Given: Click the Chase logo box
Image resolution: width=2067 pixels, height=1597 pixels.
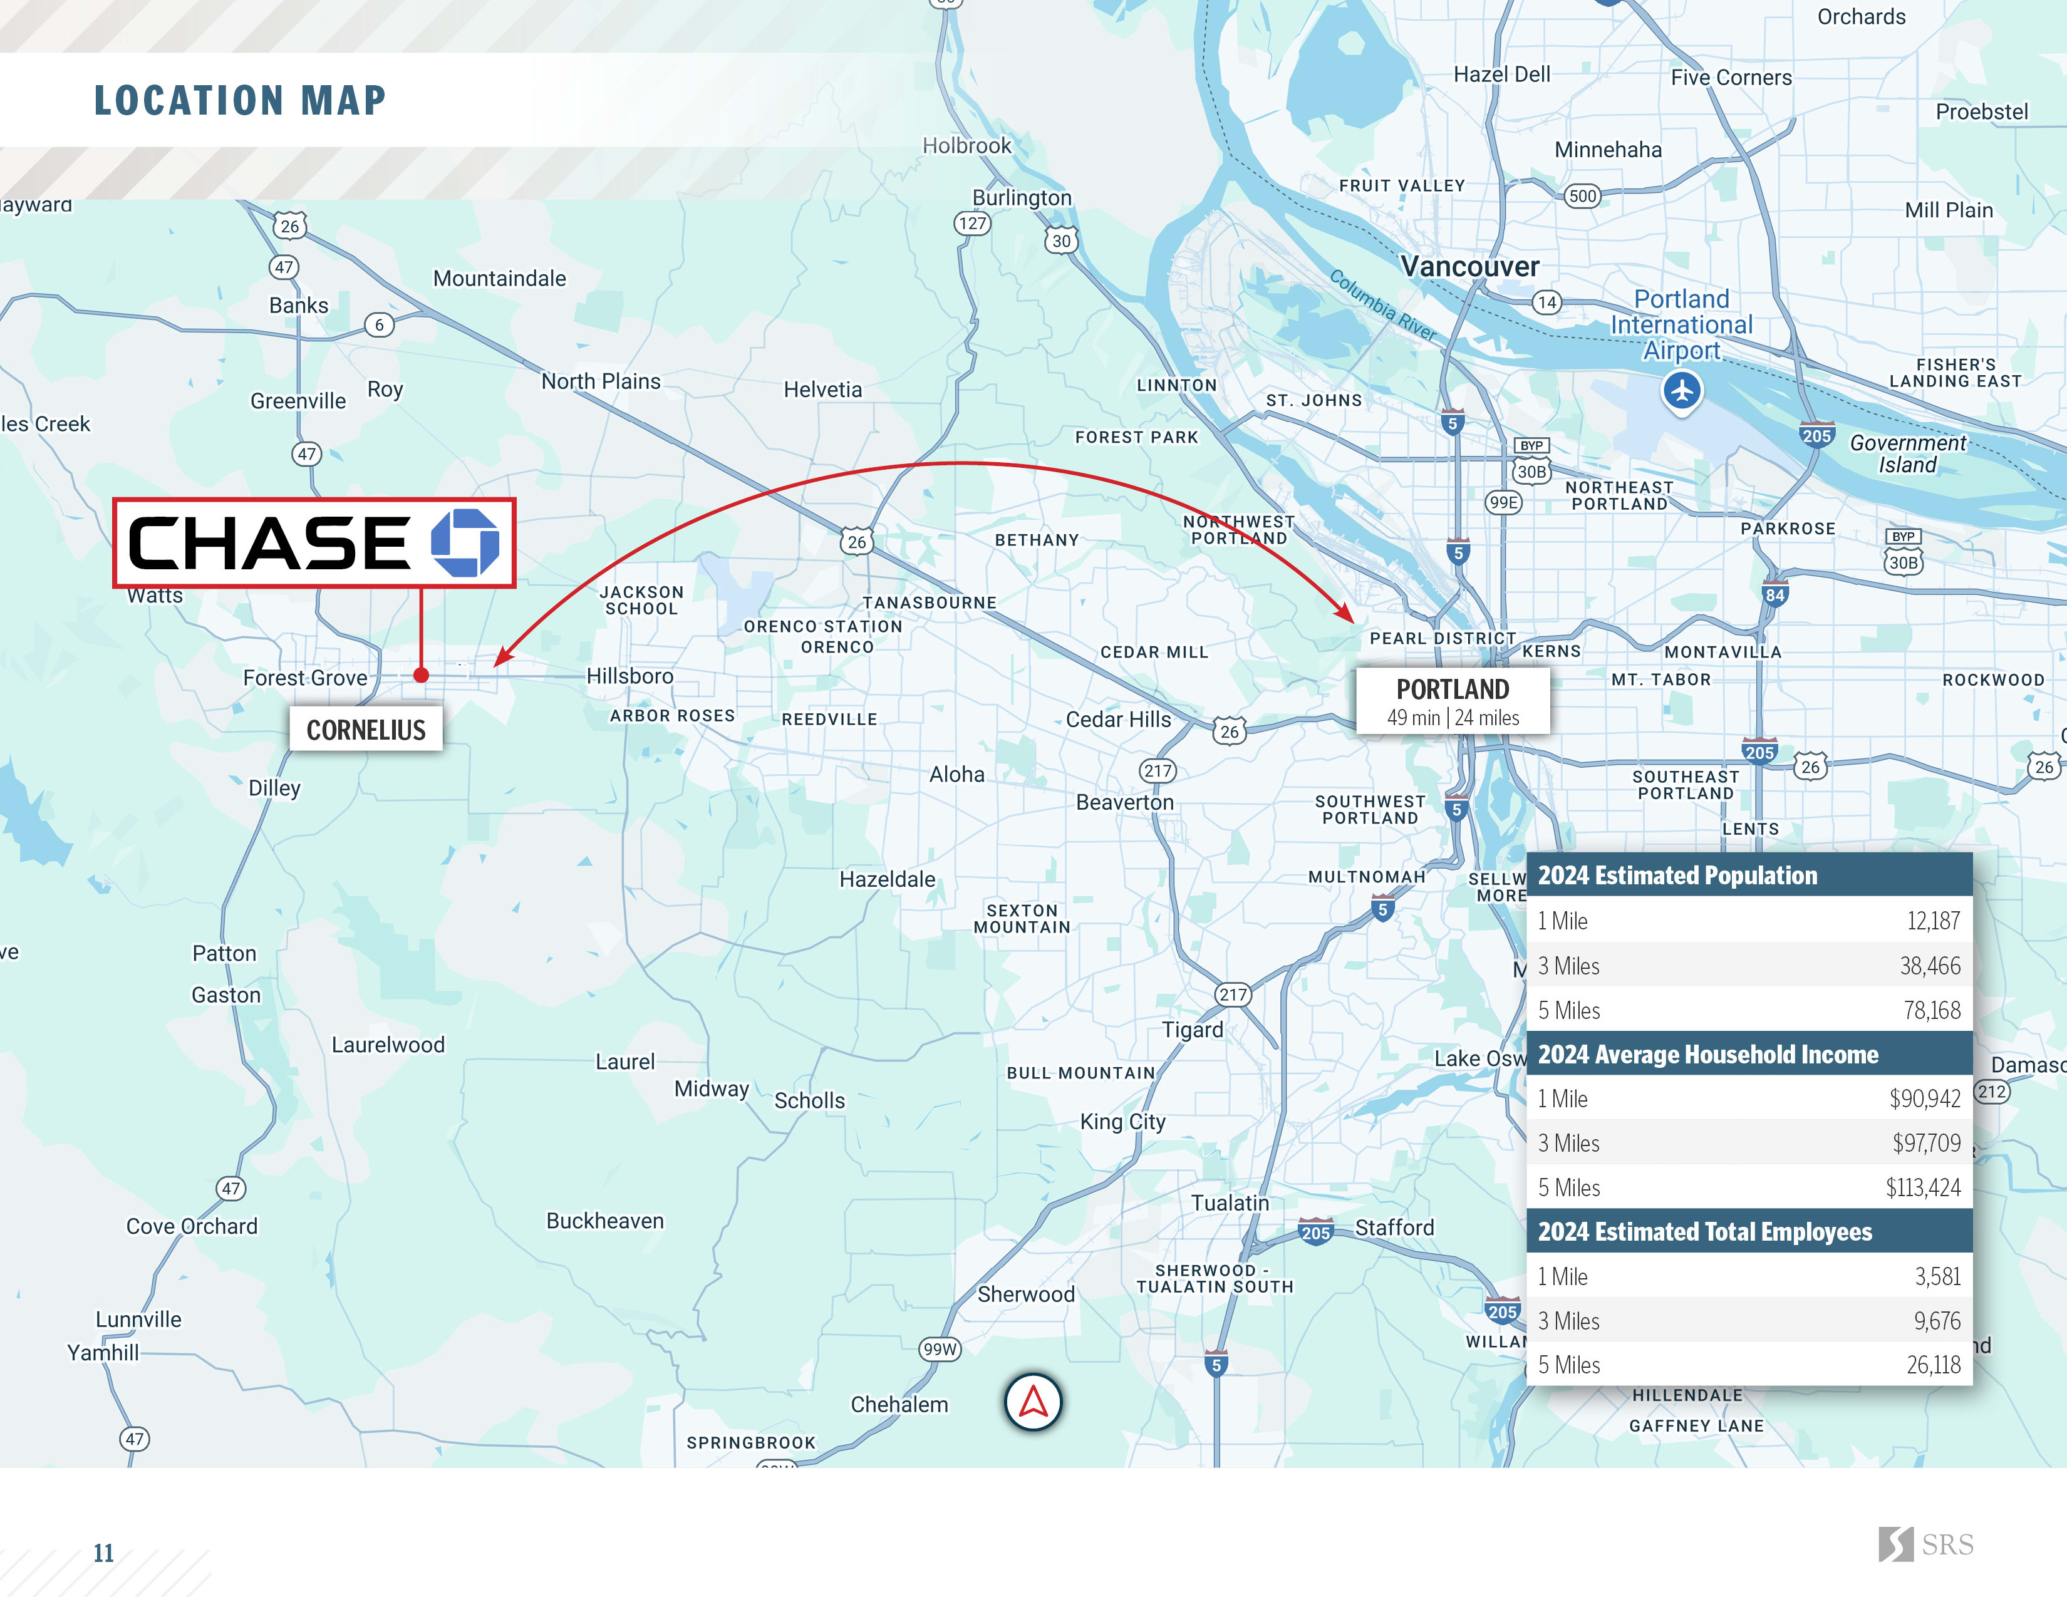Looking at the screenshot, I should [314, 543].
